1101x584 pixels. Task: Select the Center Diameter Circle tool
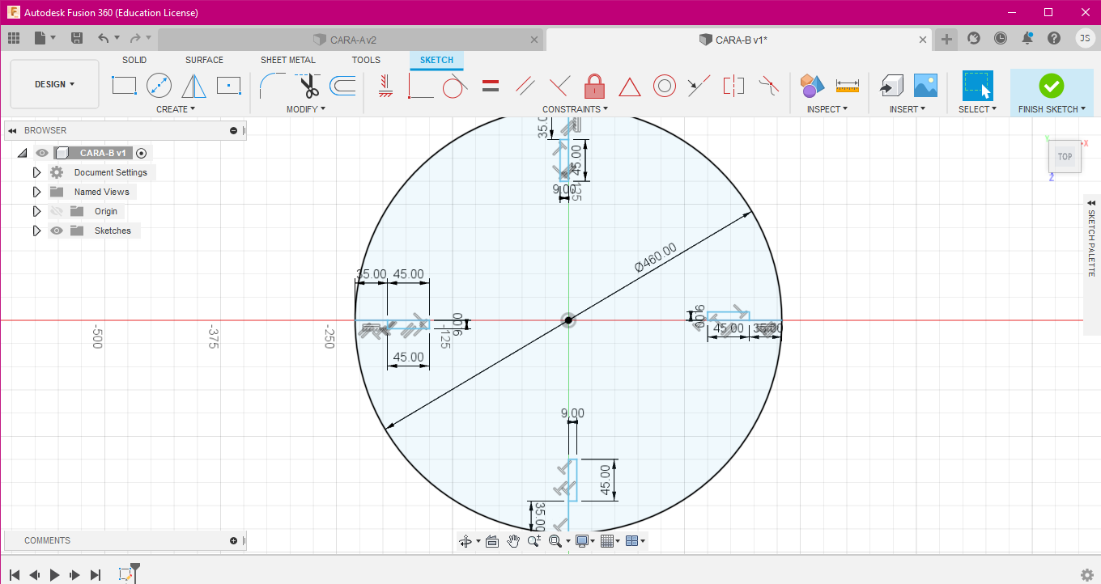point(159,85)
